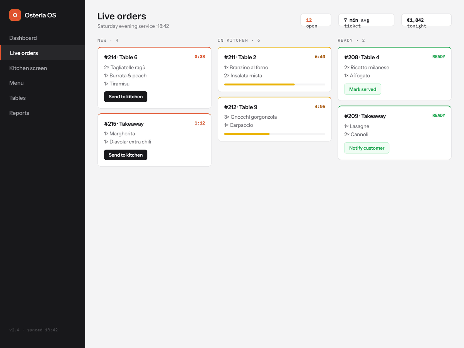Open order #212 · Table 9 title
464x348 pixels.
tap(241, 107)
